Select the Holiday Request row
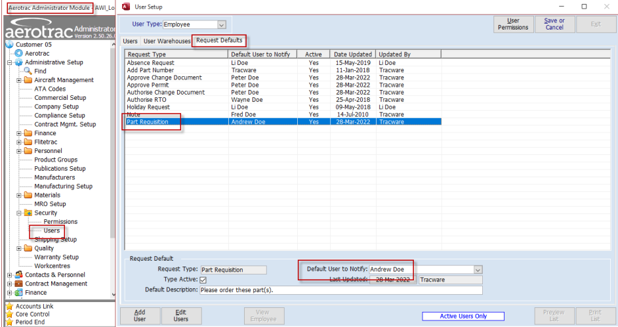618x327 pixels. point(283,107)
